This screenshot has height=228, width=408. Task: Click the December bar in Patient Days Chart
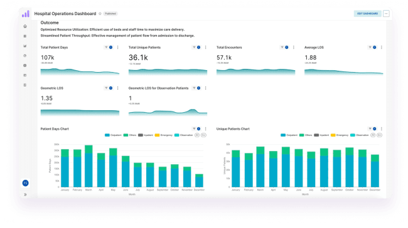click(200, 180)
